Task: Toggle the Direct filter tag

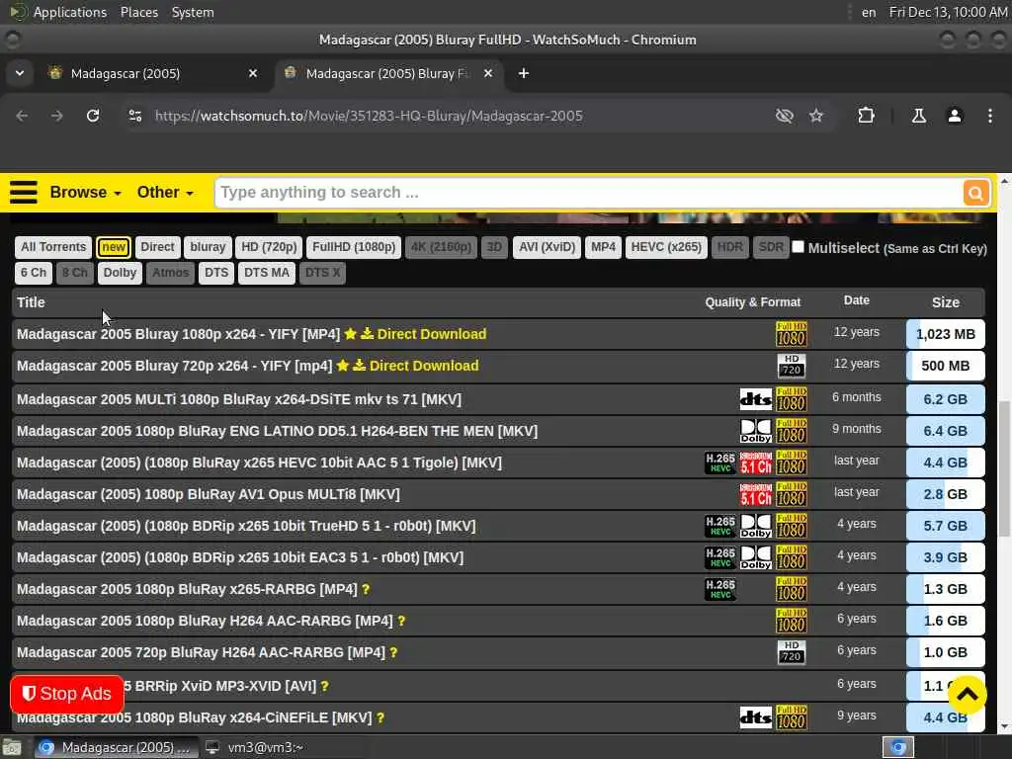Action: click(x=157, y=247)
